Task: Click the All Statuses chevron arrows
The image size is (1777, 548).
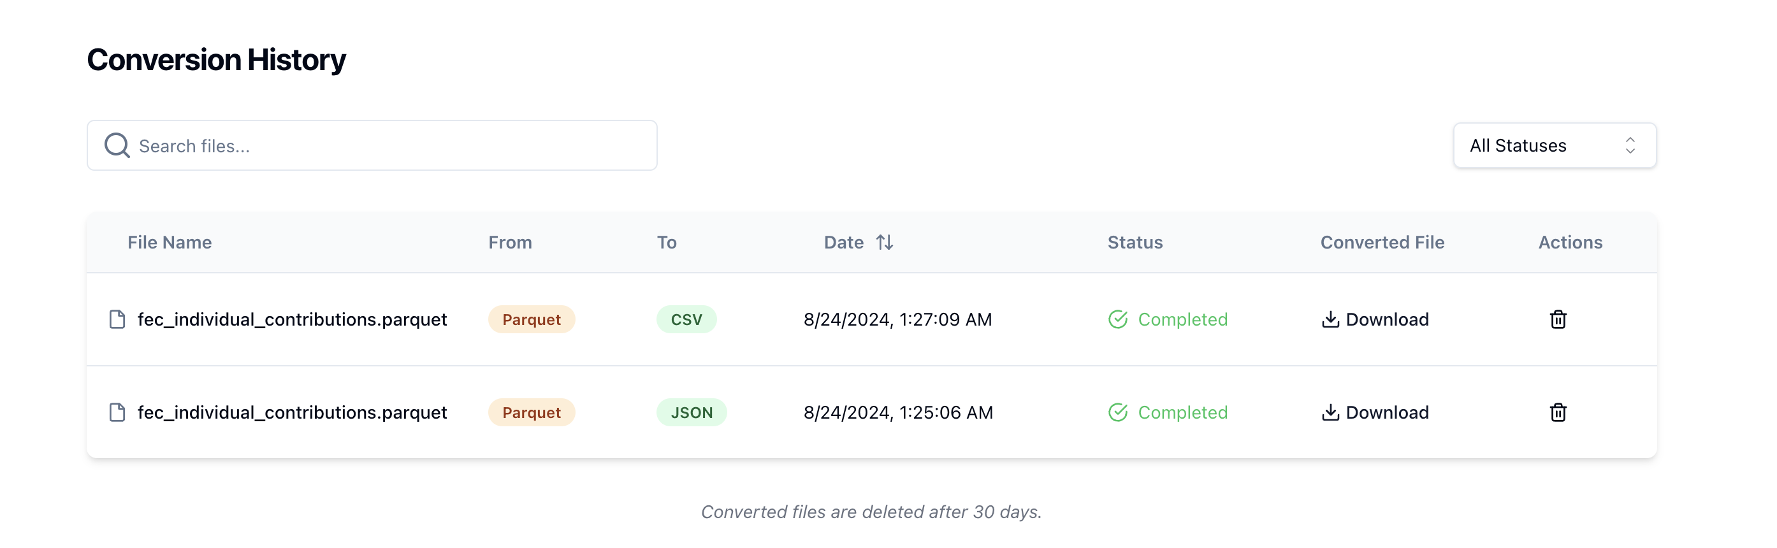Action: [1630, 145]
